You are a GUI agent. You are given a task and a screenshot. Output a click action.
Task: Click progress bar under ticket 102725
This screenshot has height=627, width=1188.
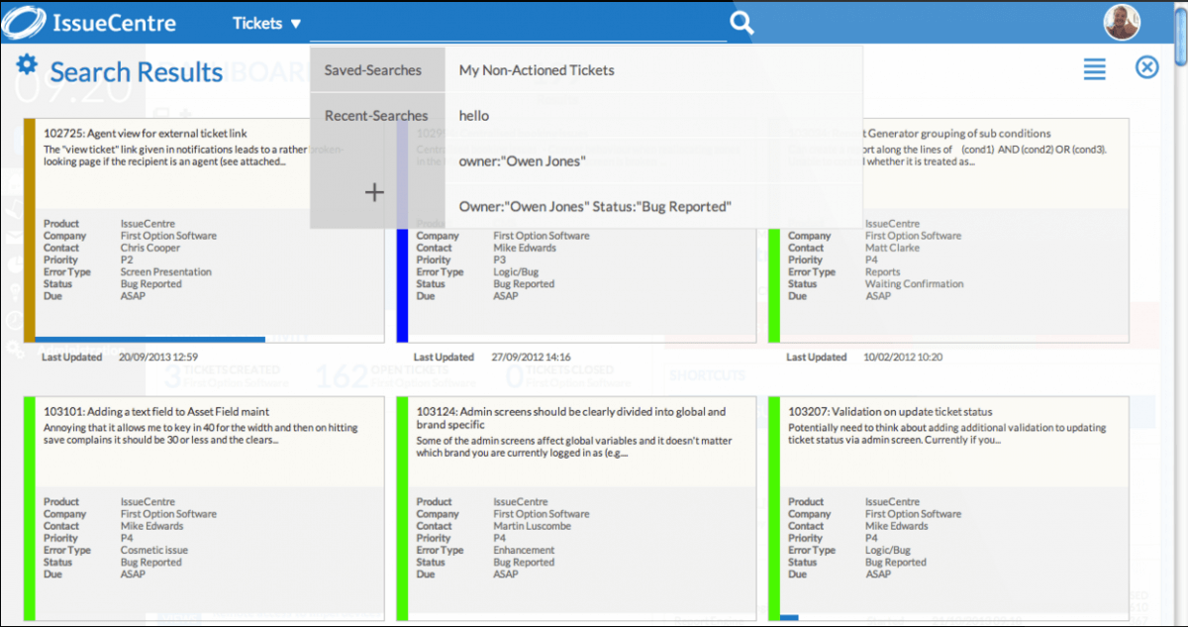[150, 340]
